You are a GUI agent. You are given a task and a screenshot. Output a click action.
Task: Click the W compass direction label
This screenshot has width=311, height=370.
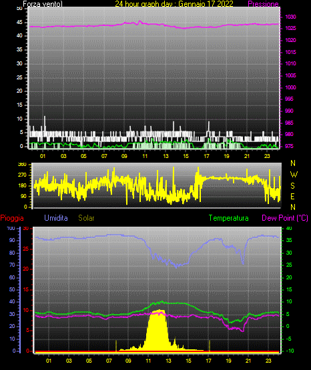click(x=294, y=175)
